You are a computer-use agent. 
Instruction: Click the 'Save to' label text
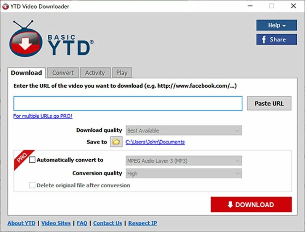[x=97, y=142]
